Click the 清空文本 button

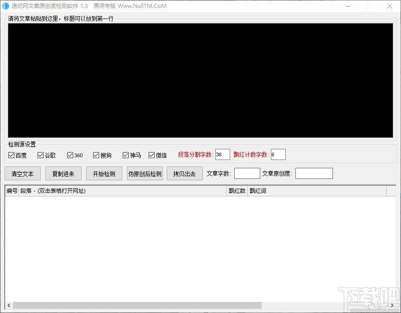(x=23, y=173)
